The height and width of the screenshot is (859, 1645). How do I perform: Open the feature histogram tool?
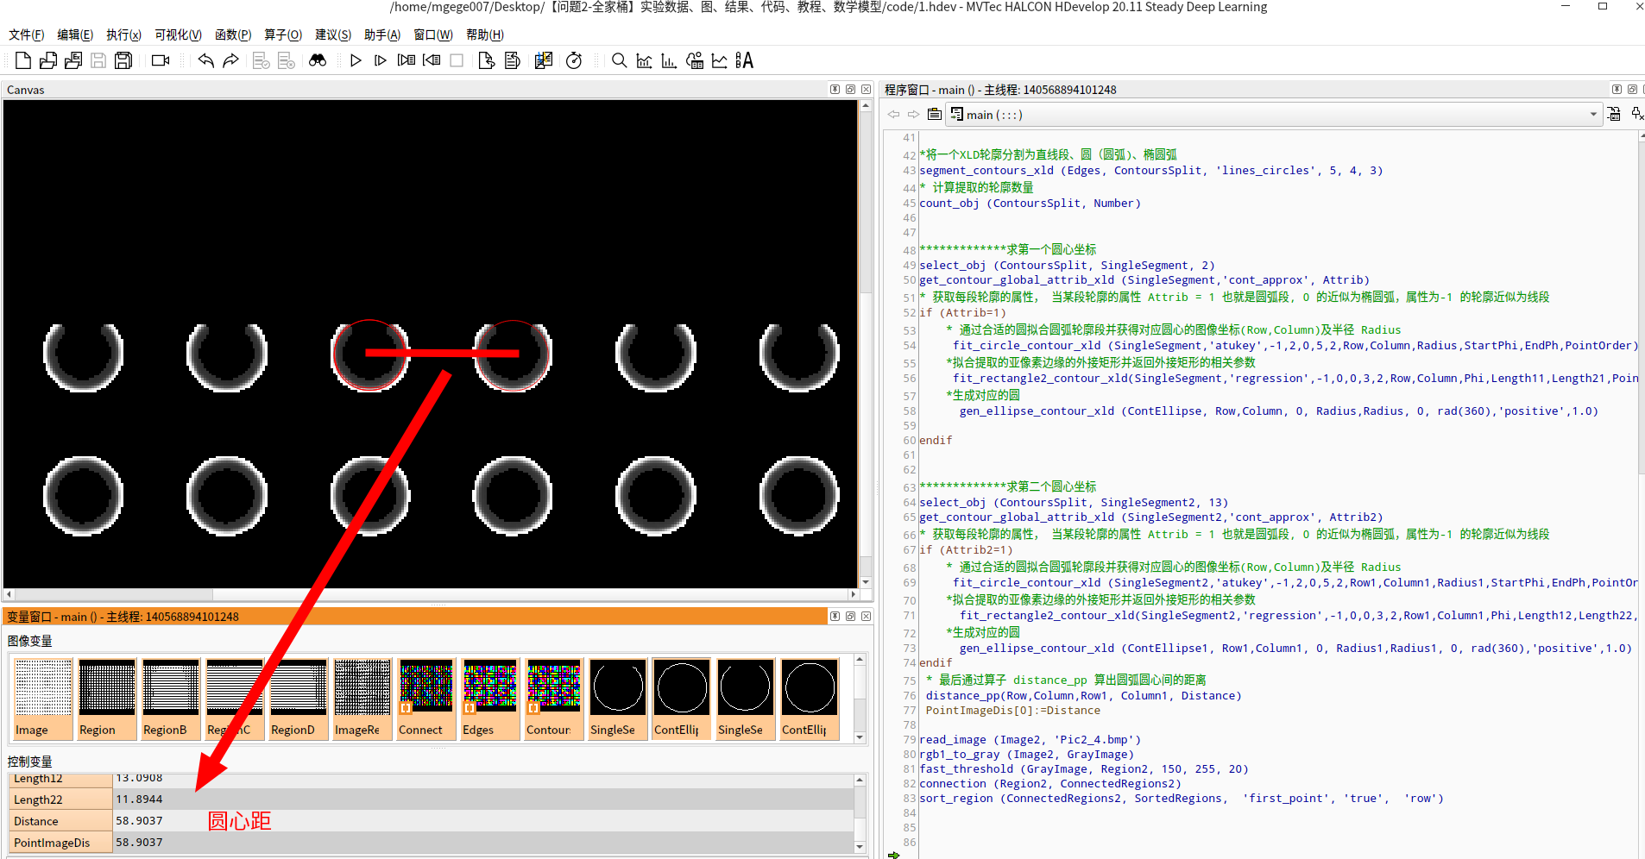point(669,60)
